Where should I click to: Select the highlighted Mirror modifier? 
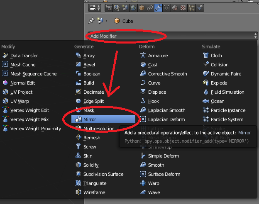pos(103,119)
